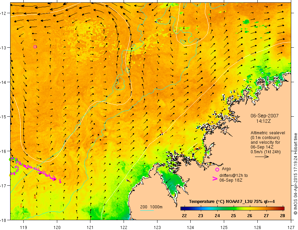Click the '0.5m/s (1kt 24h)' scale text
This screenshot has width=298, height=230.
(265, 152)
